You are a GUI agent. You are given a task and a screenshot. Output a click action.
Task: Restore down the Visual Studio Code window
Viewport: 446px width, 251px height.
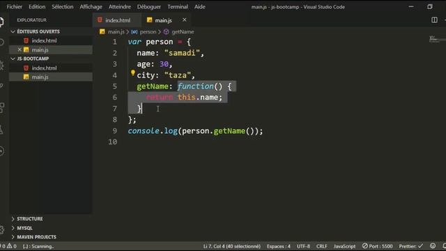coord(430,6)
